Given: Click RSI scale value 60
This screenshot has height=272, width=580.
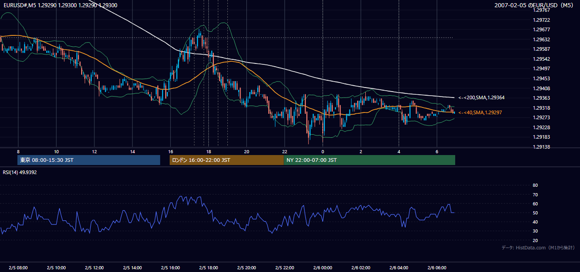Looking at the screenshot, I should click(x=535, y=204).
